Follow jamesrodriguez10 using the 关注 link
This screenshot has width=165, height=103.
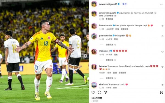(x=124, y=4)
